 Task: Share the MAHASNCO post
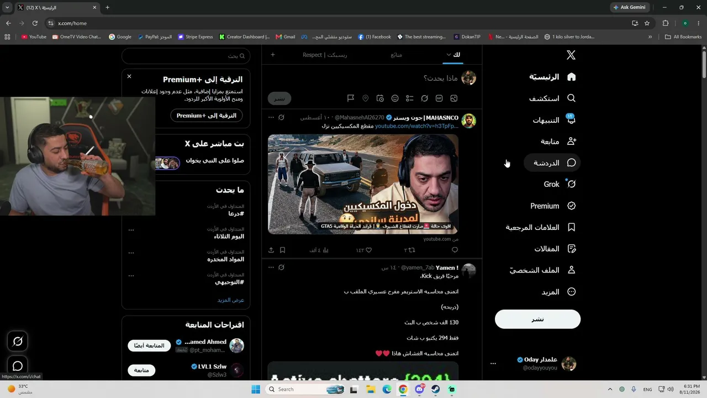click(x=271, y=250)
